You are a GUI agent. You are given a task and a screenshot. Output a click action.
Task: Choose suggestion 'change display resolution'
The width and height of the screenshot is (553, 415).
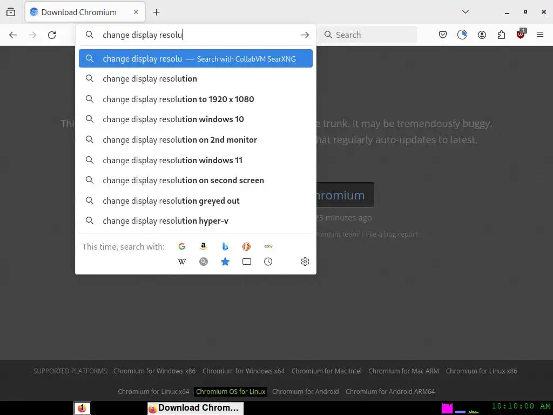pyautogui.click(x=195, y=79)
